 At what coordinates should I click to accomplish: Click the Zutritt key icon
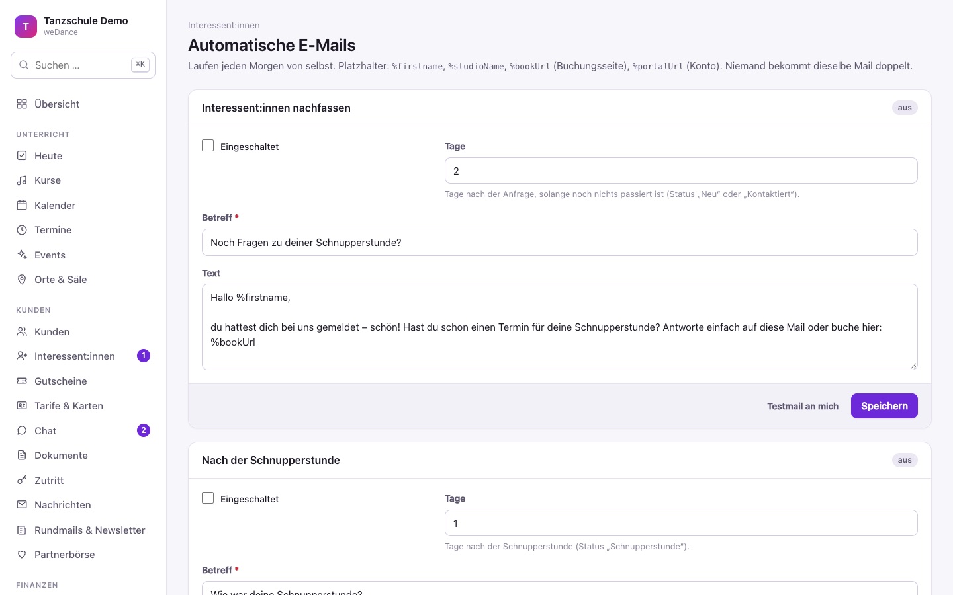tap(22, 480)
